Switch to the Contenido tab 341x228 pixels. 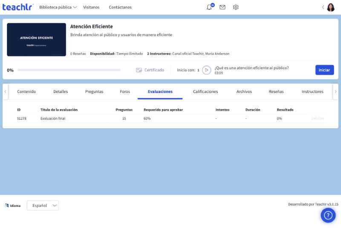(x=26, y=92)
